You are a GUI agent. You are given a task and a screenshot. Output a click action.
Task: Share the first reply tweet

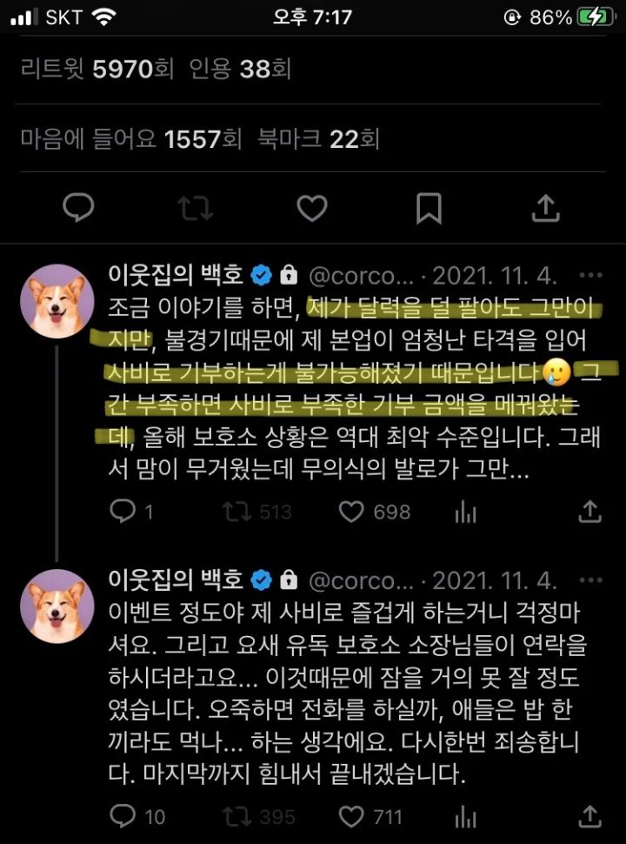pyautogui.click(x=589, y=512)
